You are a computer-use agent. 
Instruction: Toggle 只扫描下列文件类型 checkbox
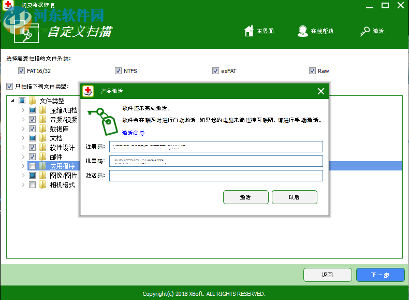tap(9, 86)
